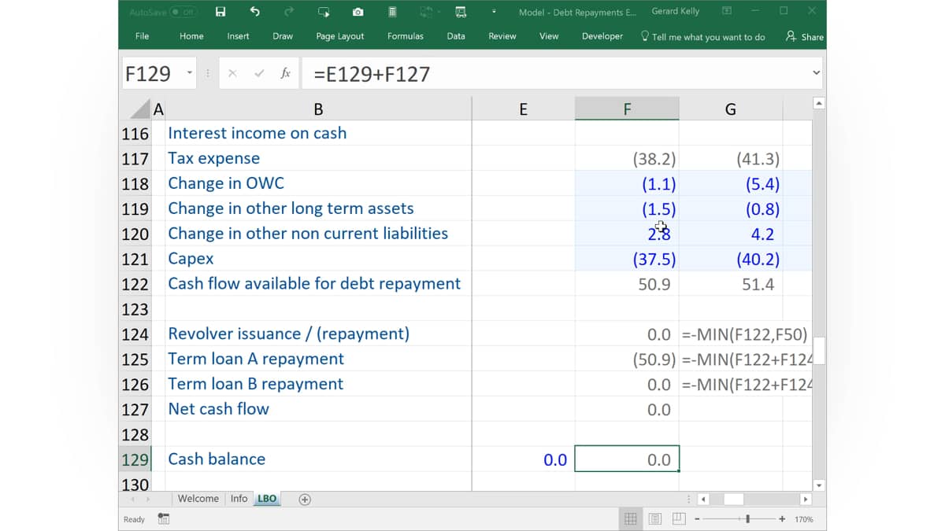Select cell F125 showing (50.9)

point(627,360)
